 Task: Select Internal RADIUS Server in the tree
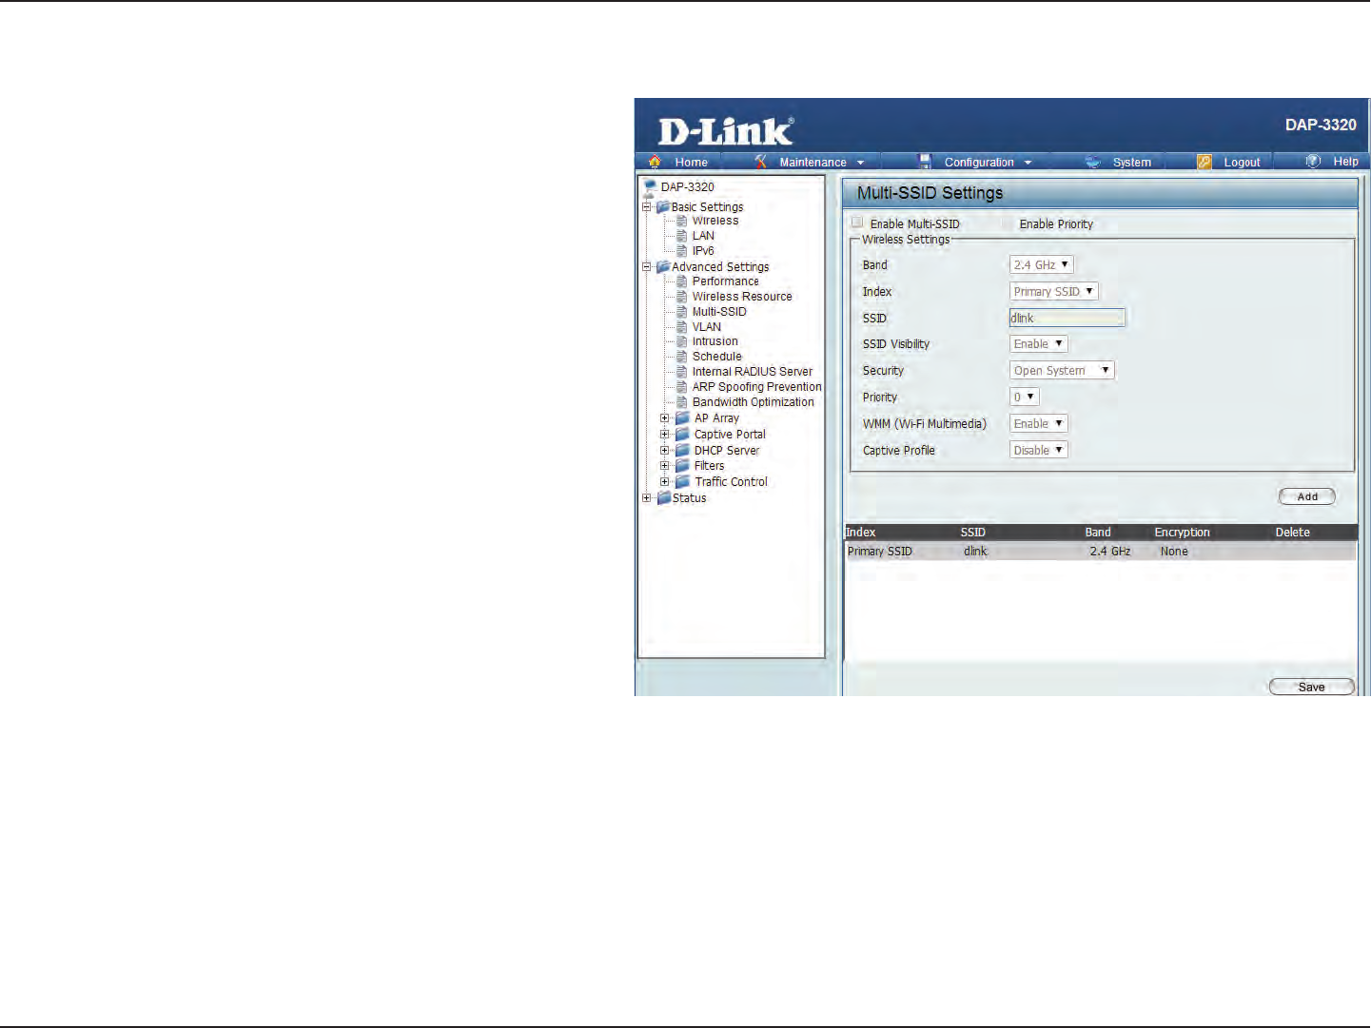[x=753, y=372]
